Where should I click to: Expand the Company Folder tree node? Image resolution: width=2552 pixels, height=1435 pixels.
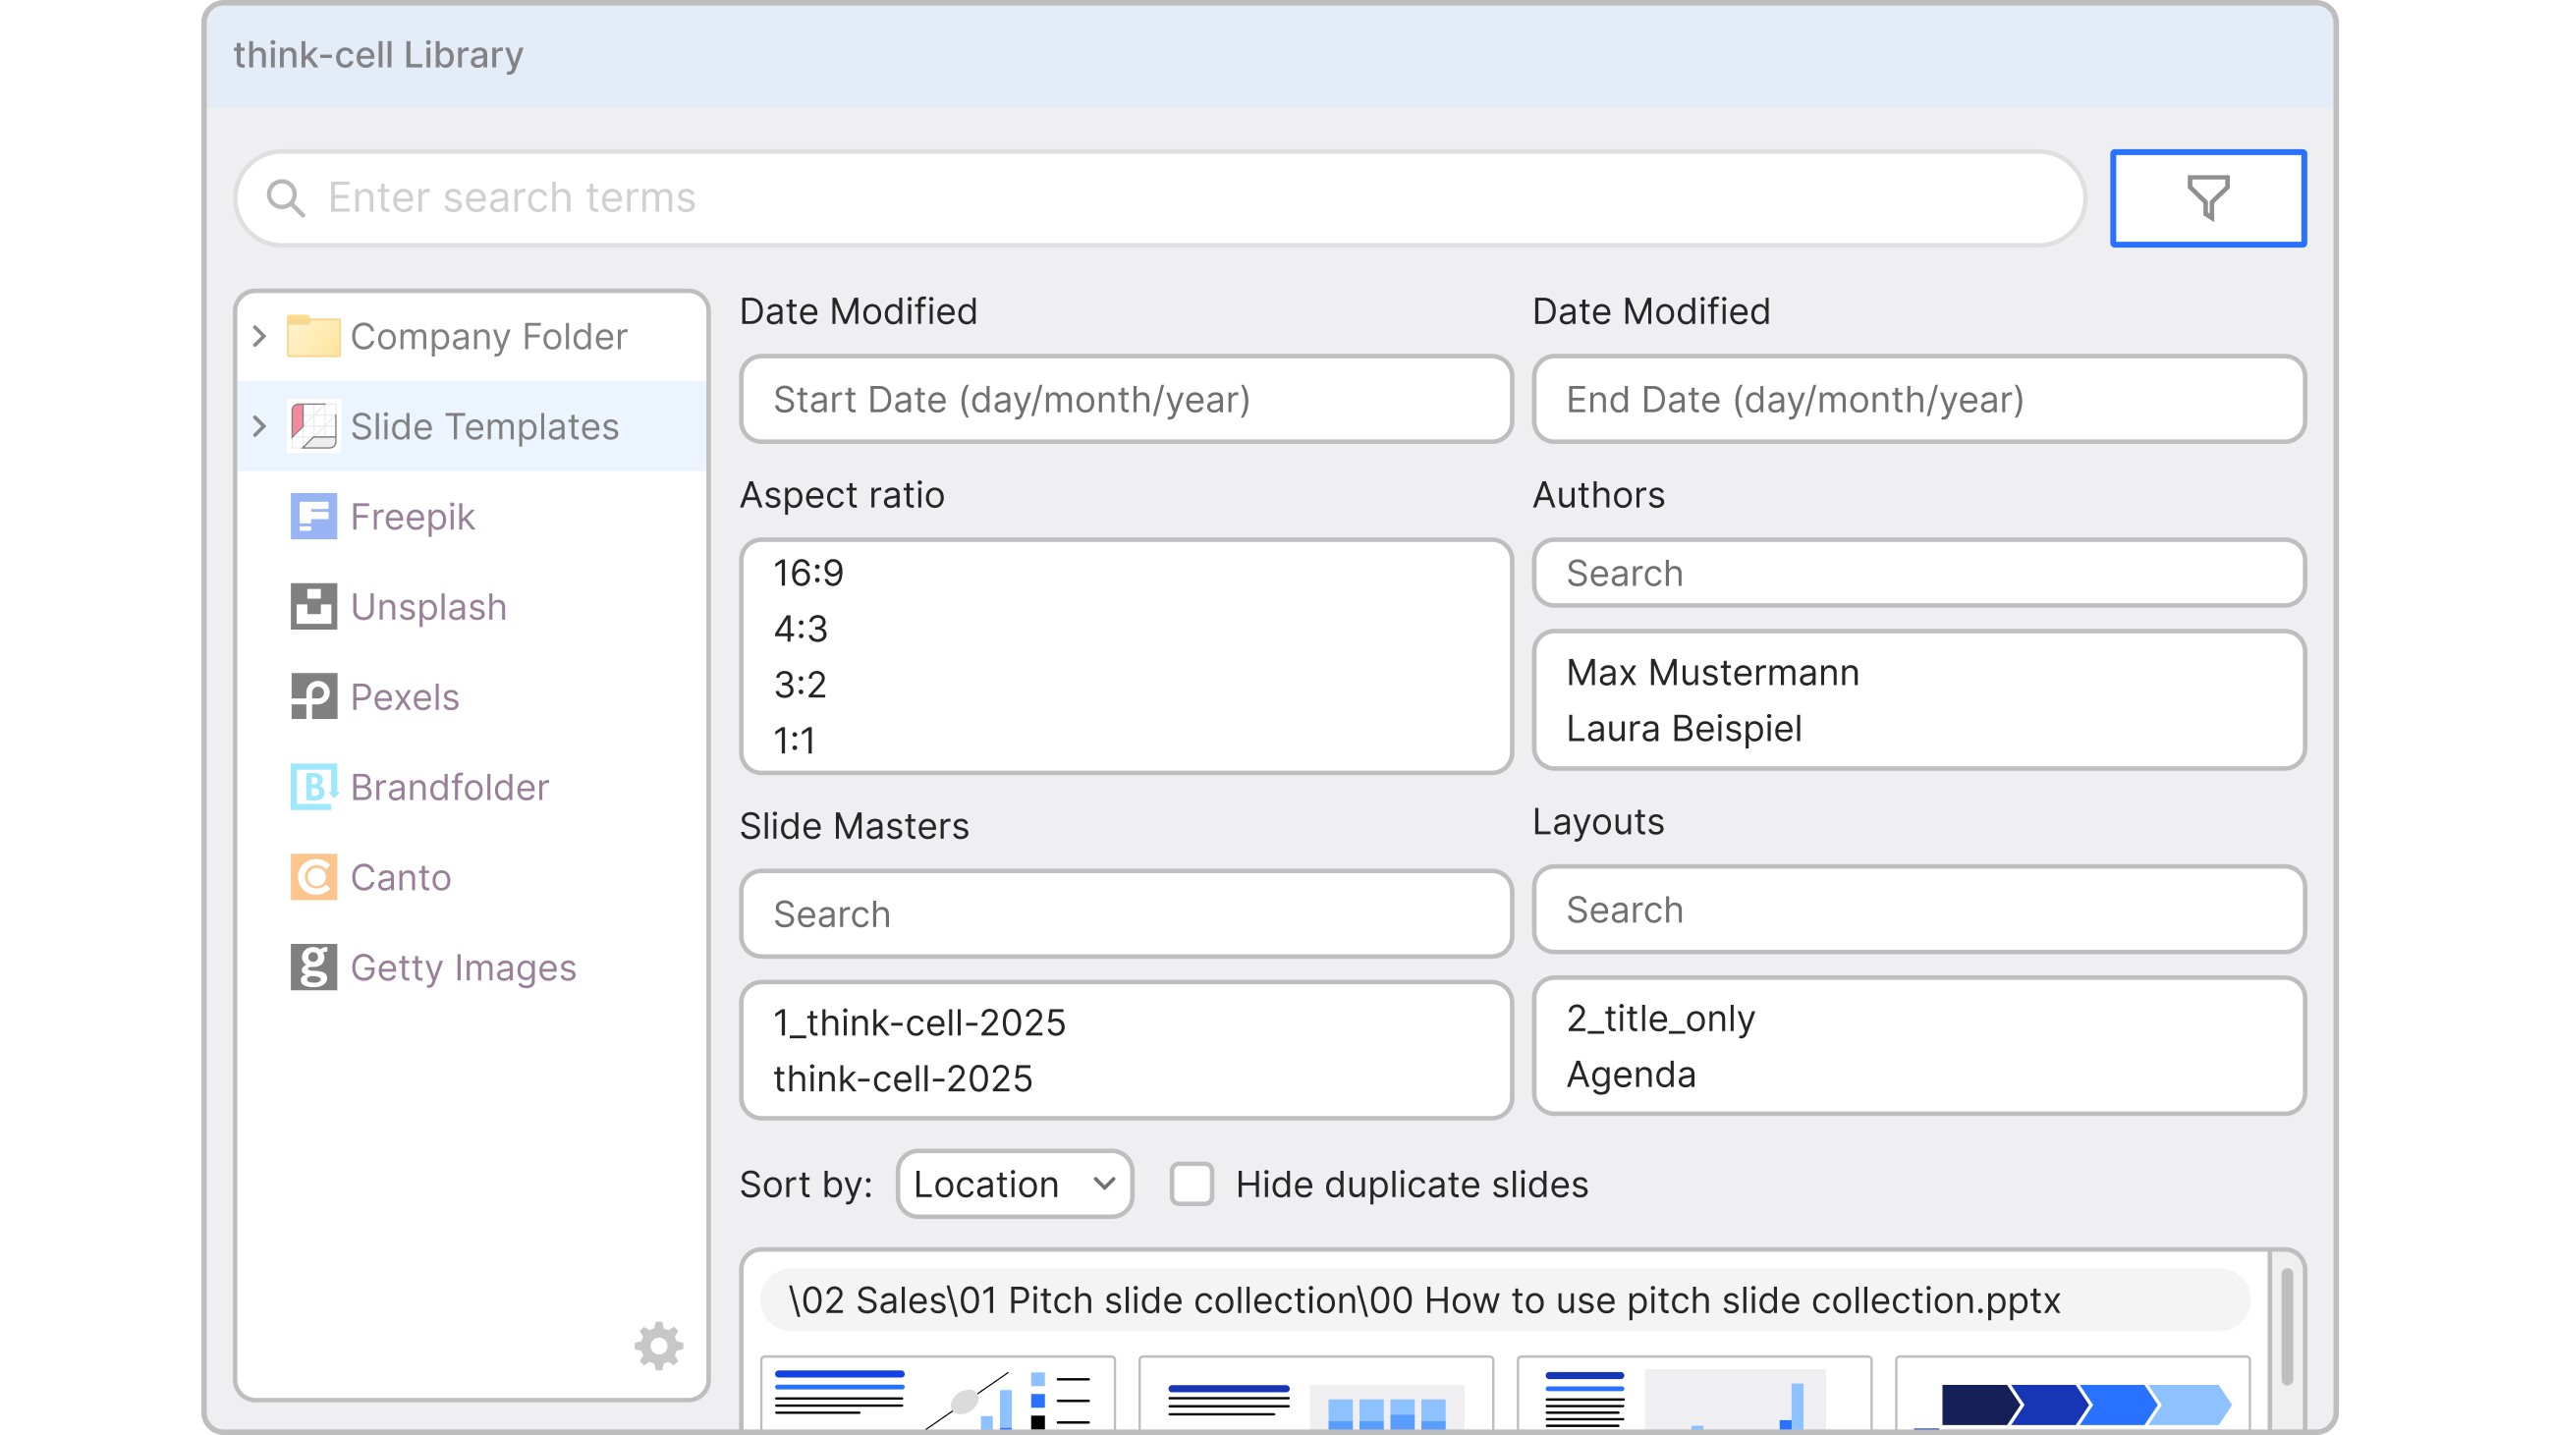pyautogui.click(x=259, y=337)
